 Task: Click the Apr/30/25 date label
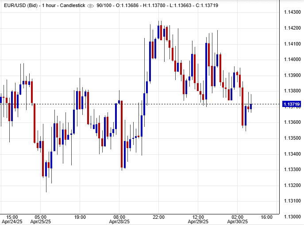pos(238,221)
